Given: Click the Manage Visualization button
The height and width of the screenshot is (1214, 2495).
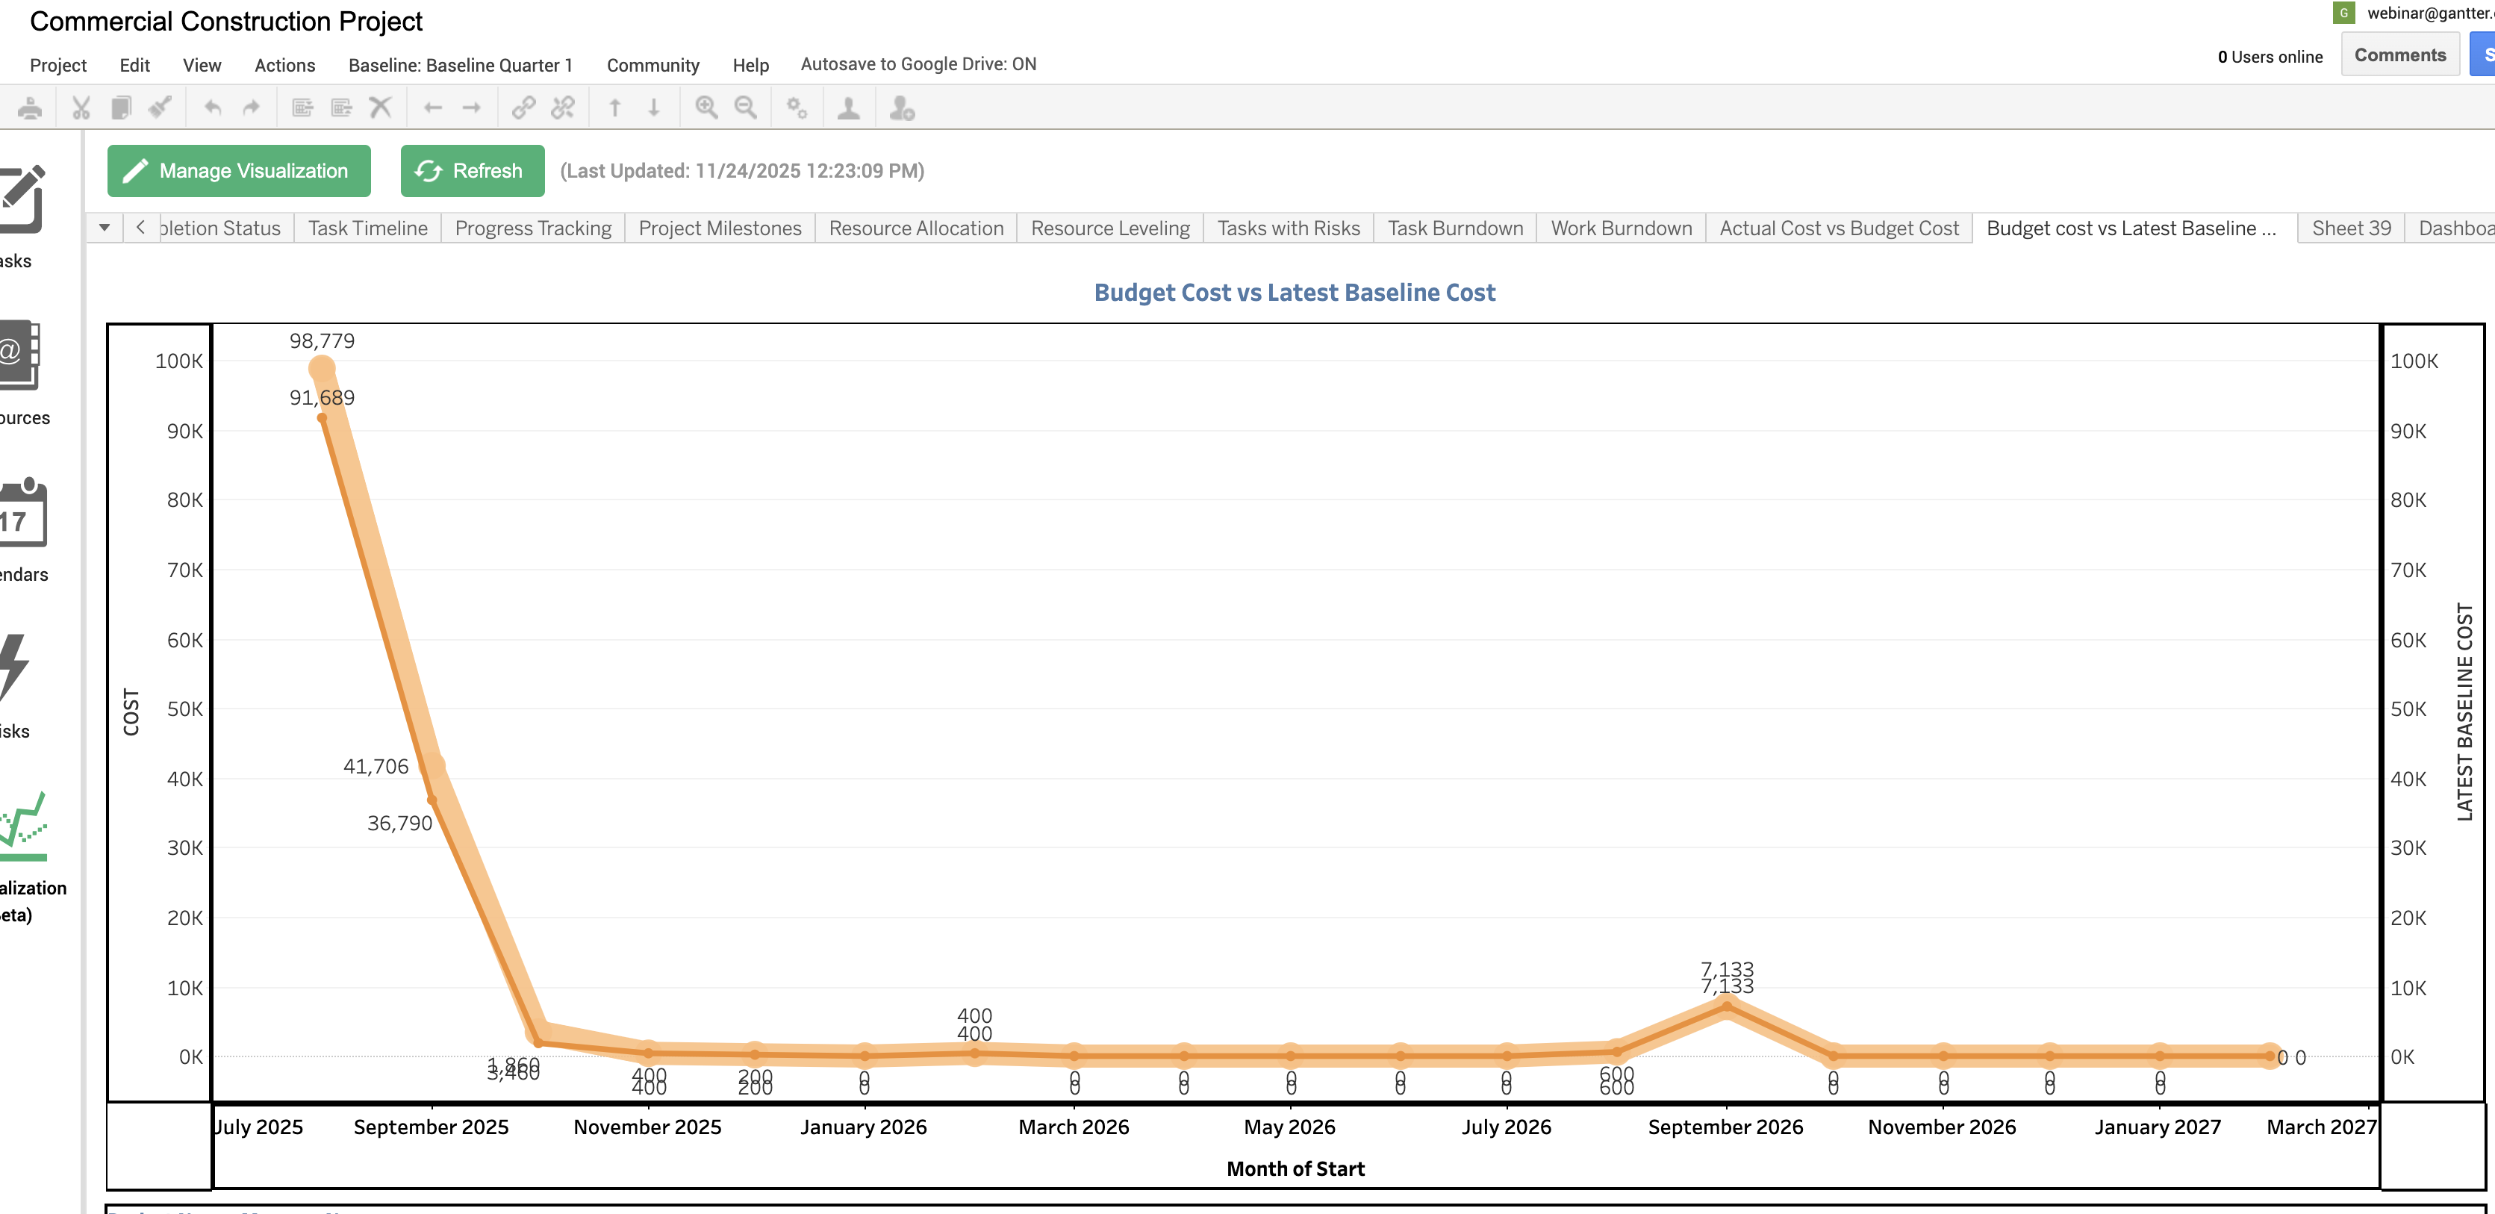Looking at the screenshot, I should 238,170.
